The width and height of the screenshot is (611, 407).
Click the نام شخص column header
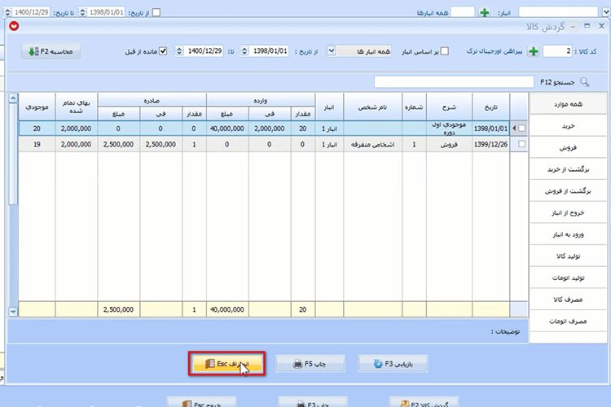(x=373, y=107)
